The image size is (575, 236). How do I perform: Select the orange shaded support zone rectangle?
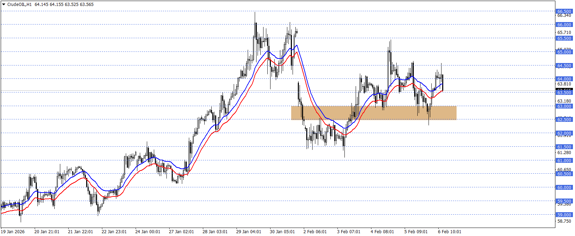pos(374,113)
